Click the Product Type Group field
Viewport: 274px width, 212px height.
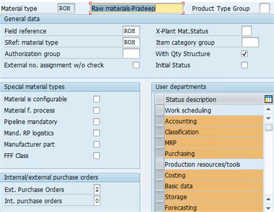coord(265,8)
